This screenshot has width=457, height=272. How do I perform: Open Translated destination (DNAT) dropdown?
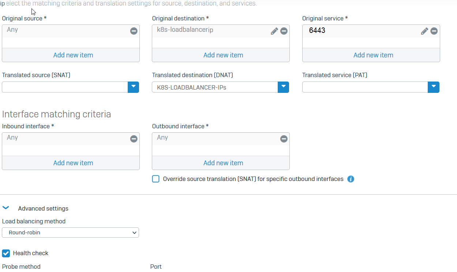(x=283, y=87)
